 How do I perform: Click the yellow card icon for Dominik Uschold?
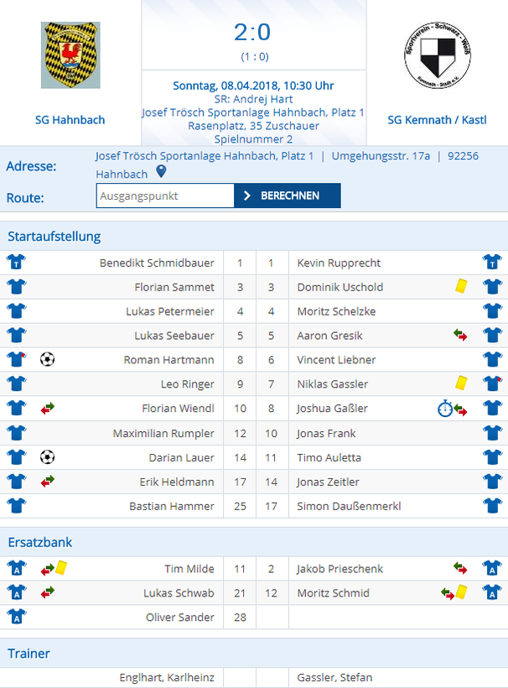click(x=461, y=286)
